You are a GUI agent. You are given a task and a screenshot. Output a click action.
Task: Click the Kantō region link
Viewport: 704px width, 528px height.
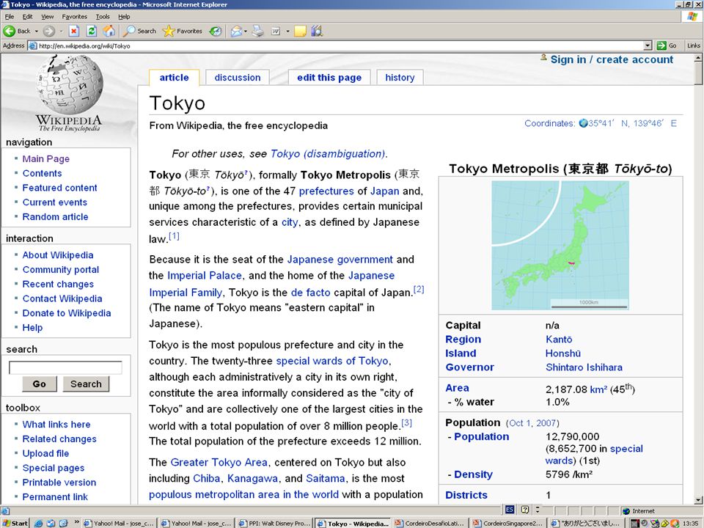[559, 339]
